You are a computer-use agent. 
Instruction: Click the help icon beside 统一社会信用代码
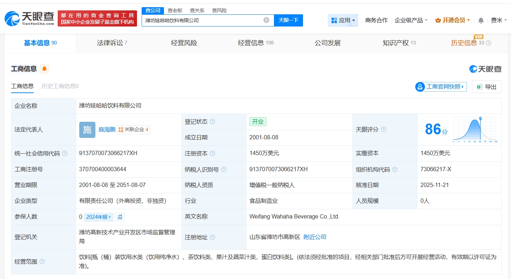coord(65,153)
